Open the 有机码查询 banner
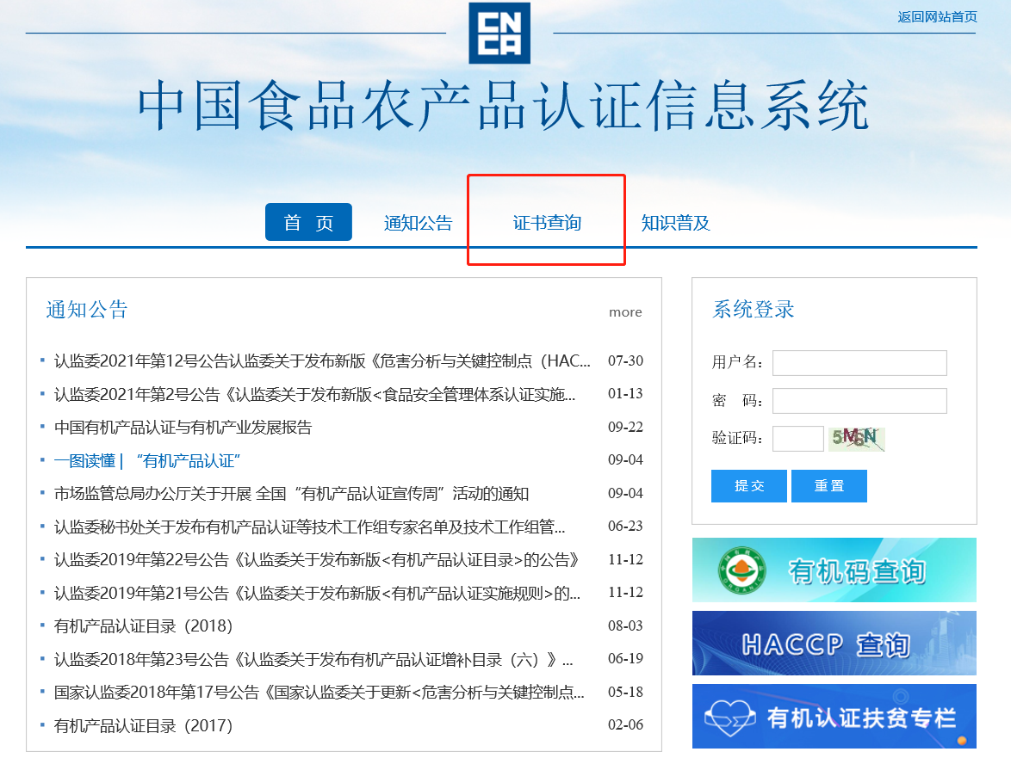The width and height of the screenshot is (1011, 764). 834,570
